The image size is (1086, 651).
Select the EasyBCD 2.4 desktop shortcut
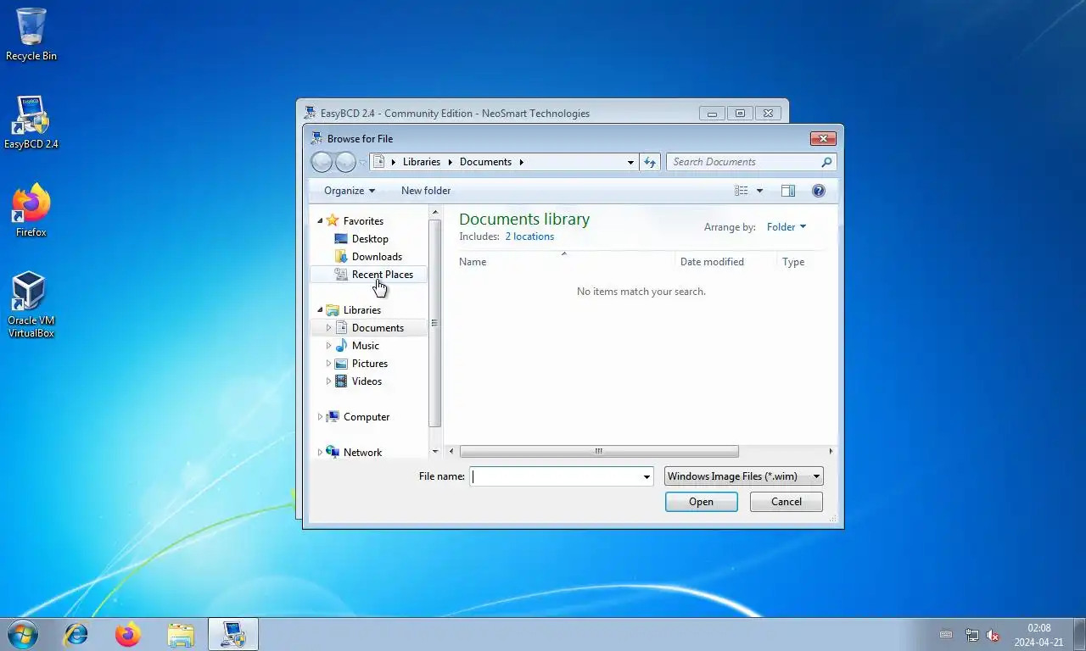tap(31, 122)
